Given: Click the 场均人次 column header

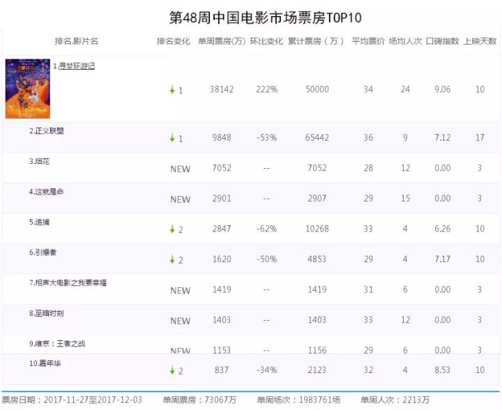Looking at the screenshot, I should point(405,41).
